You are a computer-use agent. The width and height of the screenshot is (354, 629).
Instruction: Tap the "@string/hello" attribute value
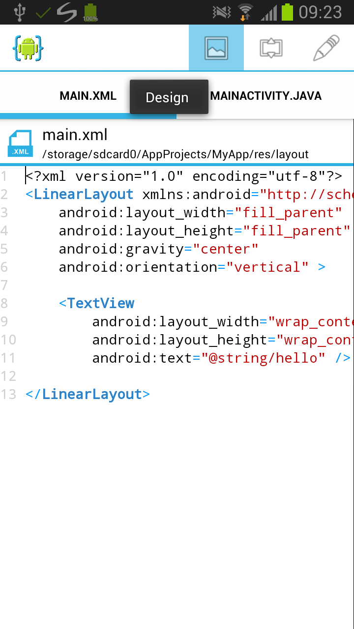coord(263,358)
